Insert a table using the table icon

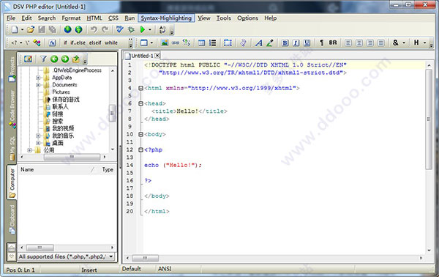(x=201, y=43)
